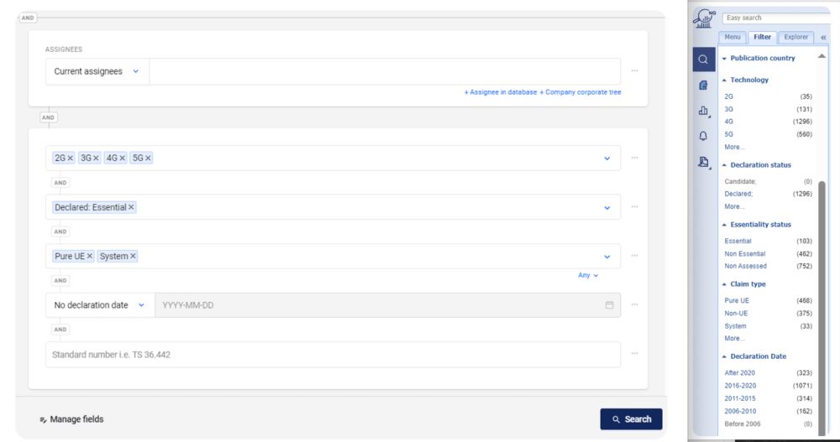
Task: Remove the 2G tag
Action: tap(71, 158)
